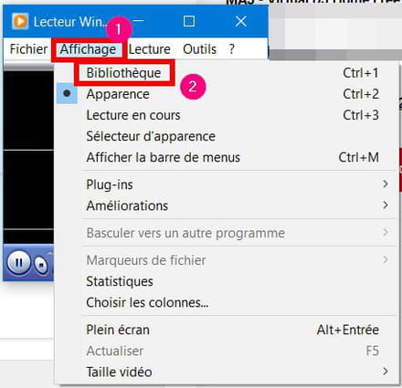Close the Lecteur Windows Media window
Image resolution: width=402 pixels, height=388 pixels.
[241, 21]
